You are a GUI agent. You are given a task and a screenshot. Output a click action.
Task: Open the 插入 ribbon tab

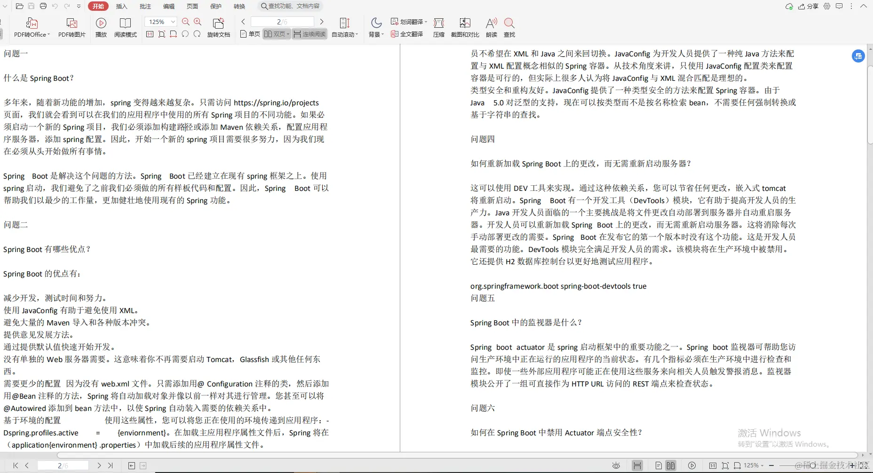coord(122,6)
